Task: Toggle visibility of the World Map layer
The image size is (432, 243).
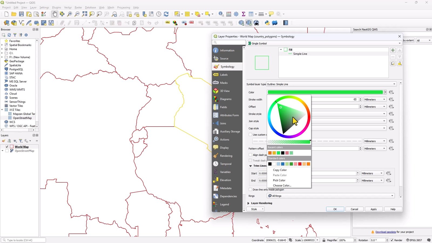Action: click(7, 146)
